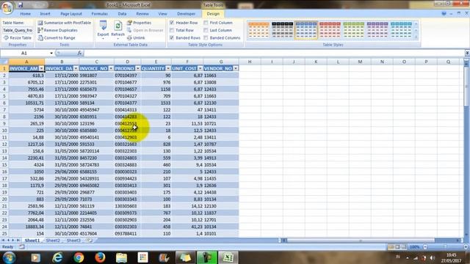Click the Excel taskbar icon
The height and width of the screenshot is (264, 470).
228,257
